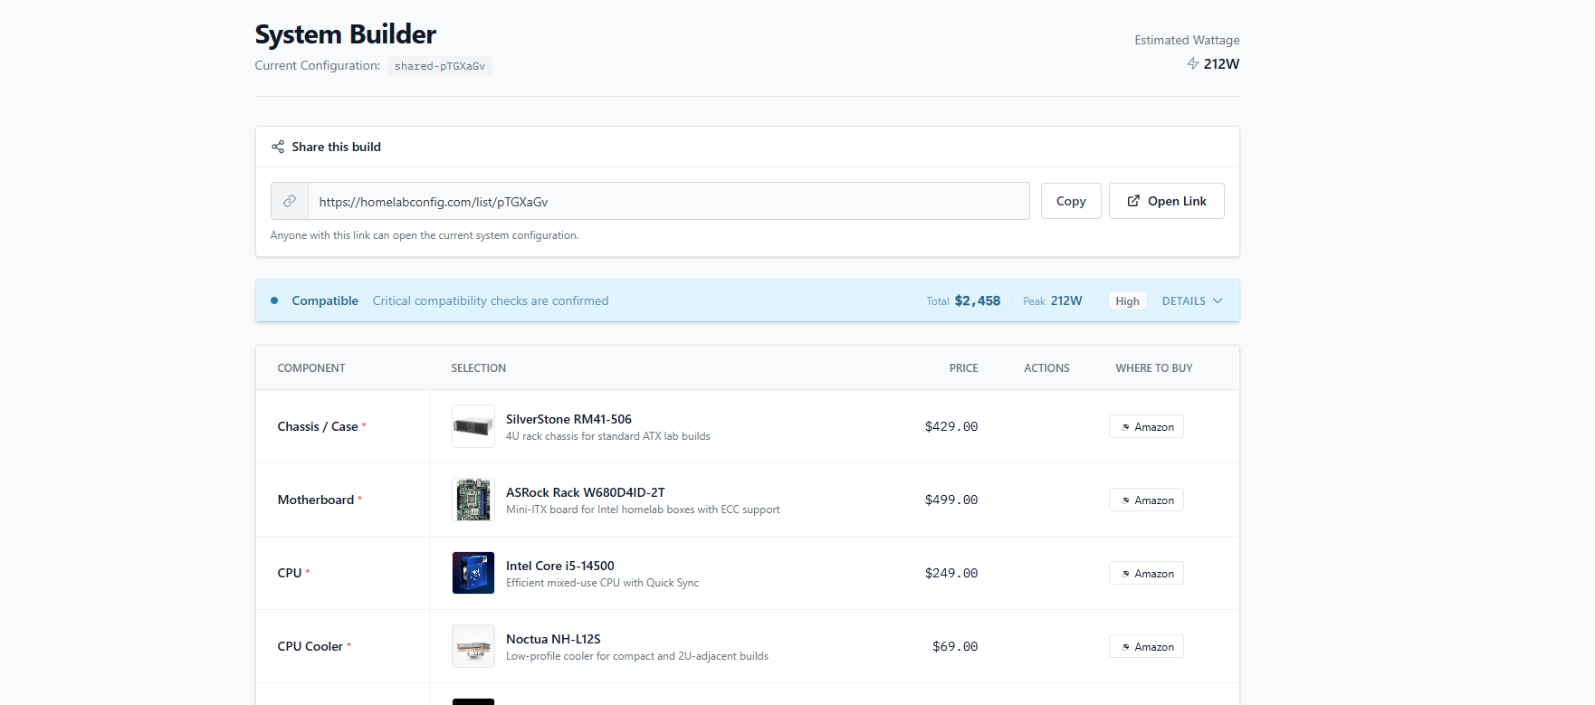This screenshot has width=1595, height=705.
Task: Select the homelabconfig share URL field
Action: (x=668, y=201)
